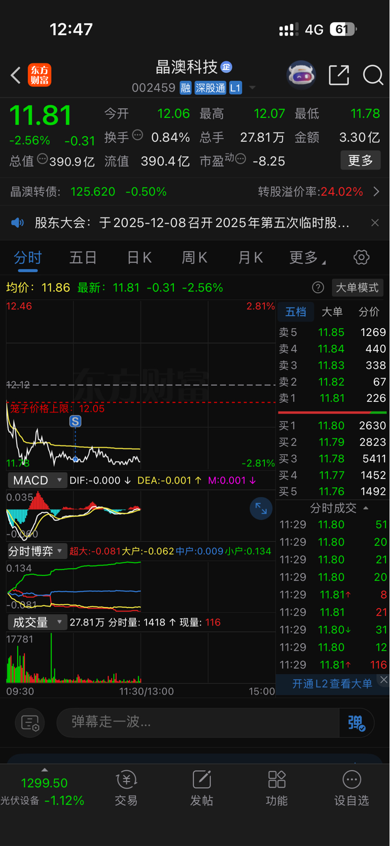Tap the 4G signal status indicator
The height and width of the screenshot is (846, 390).
(x=314, y=29)
